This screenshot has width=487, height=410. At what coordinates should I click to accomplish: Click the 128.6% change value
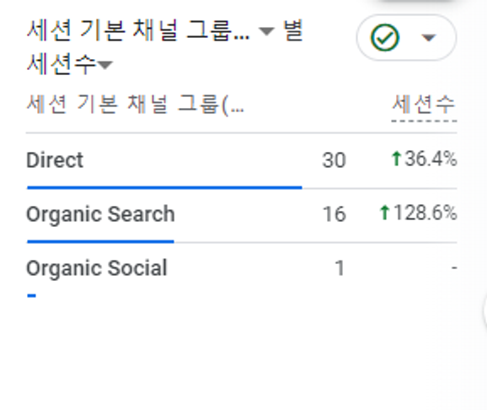click(425, 213)
